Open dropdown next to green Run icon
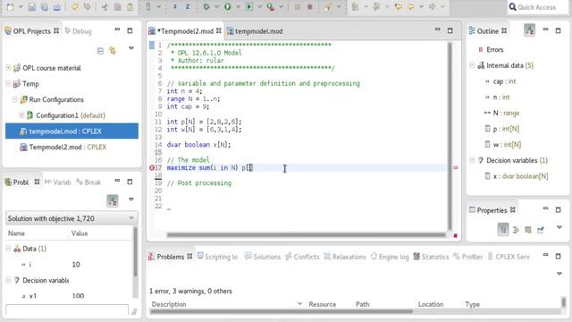This screenshot has height=322, width=572. pyautogui.click(x=239, y=7)
